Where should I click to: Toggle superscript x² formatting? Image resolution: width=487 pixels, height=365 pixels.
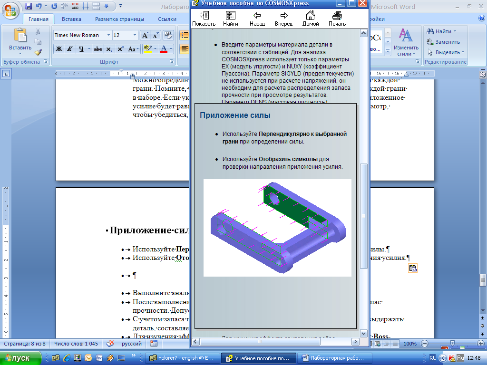pyautogui.click(x=120, y=49)
